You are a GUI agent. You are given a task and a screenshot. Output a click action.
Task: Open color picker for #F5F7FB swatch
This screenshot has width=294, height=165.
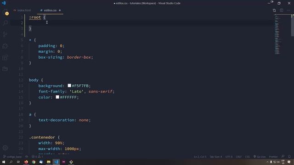(x=69, y=86)
